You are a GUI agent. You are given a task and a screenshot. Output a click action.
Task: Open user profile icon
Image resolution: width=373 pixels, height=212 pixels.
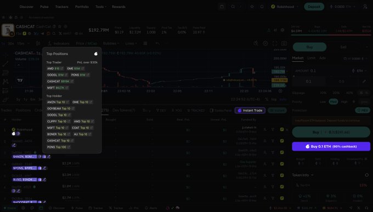tap(365, 7)
